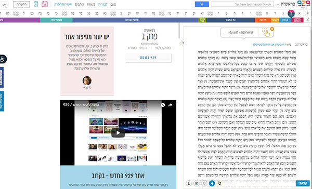Viewport: 312px width, 189px height.
Task: Click the blue speaker audio icon
Action: pos(212,183)
